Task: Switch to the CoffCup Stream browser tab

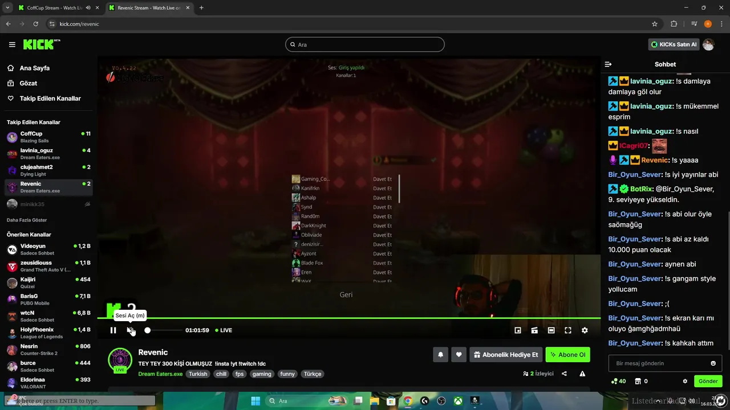Action: click(x=54, y=8)
